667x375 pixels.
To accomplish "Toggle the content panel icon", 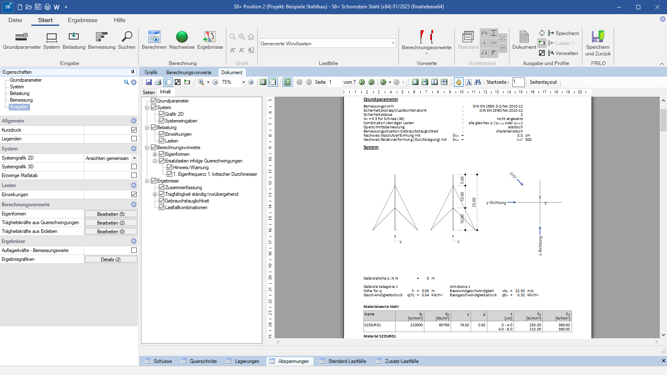I will click(x=287, y=82).
